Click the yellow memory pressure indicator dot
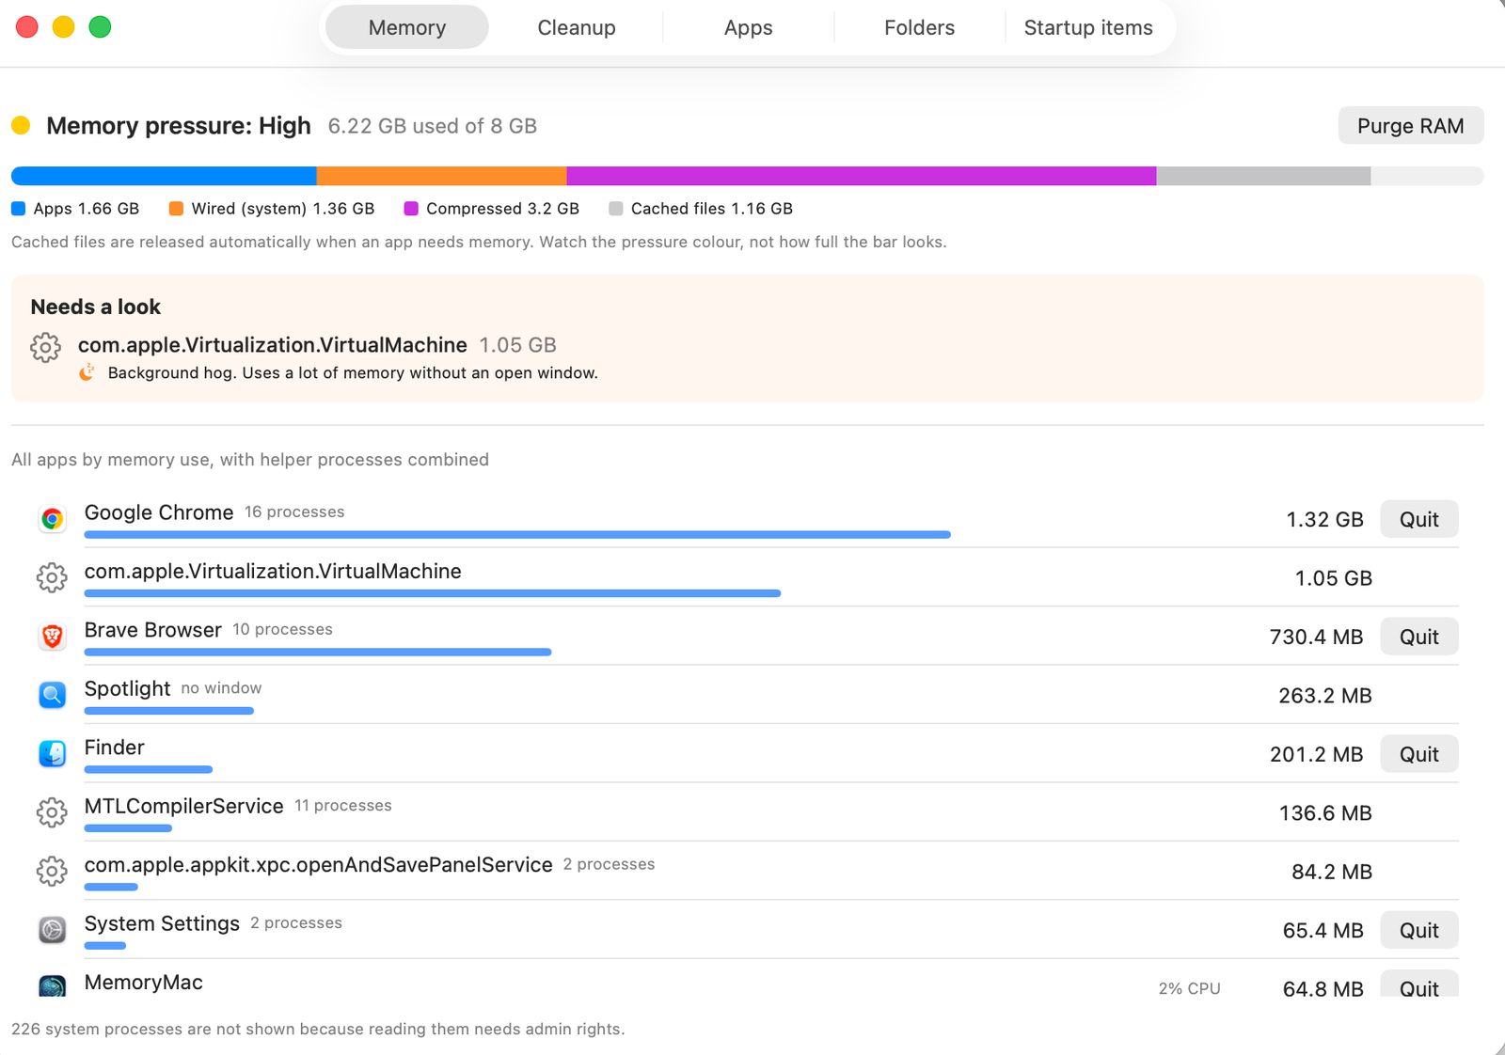The image size is (1505, 1055). [x=21, y=125]
